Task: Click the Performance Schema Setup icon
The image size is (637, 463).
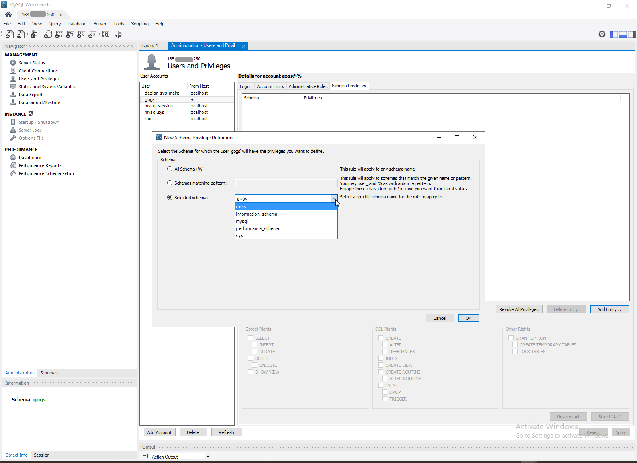Action: 13,173
